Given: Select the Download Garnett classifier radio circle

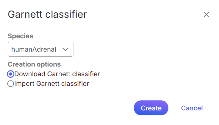Looking at the screenshot, I should click(x=11, y=74).
